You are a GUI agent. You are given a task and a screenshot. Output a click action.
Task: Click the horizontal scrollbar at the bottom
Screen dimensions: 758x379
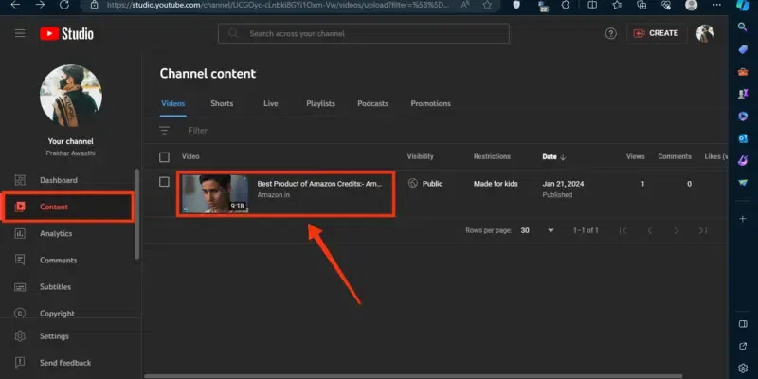pyautogui.click(x=413, y=376)
